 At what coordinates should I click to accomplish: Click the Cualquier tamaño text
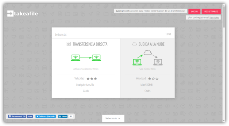pyautogui.click(x=85, y=85)
